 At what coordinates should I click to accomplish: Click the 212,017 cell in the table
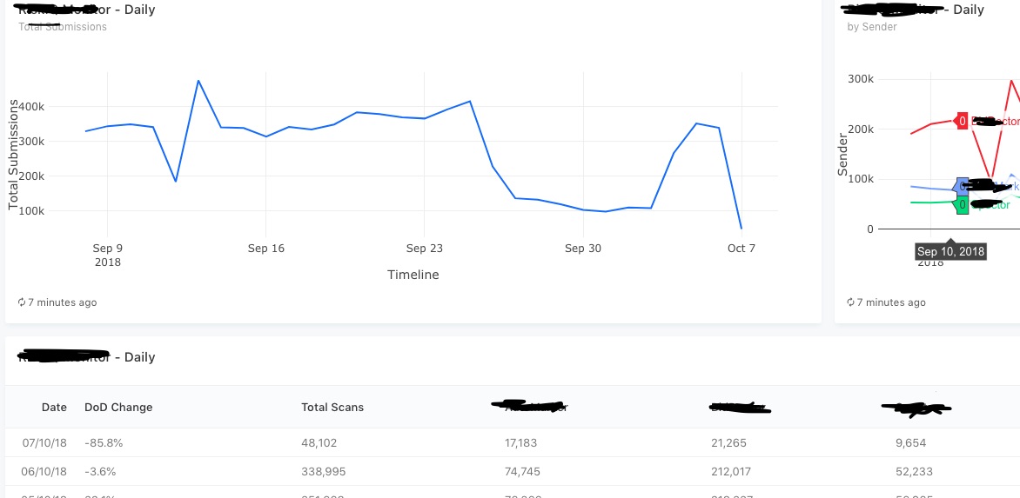point(728,471)
